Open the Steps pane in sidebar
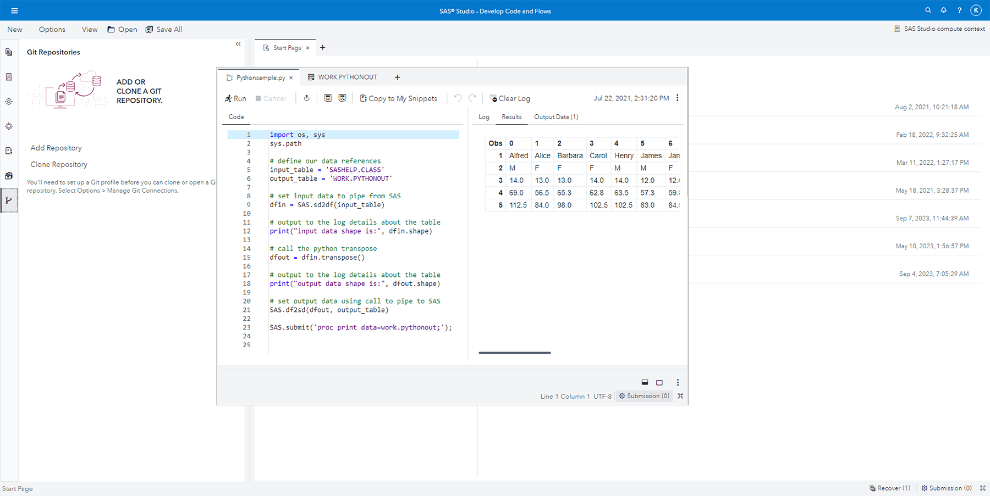Screen dimensions: 990x496 9,102
